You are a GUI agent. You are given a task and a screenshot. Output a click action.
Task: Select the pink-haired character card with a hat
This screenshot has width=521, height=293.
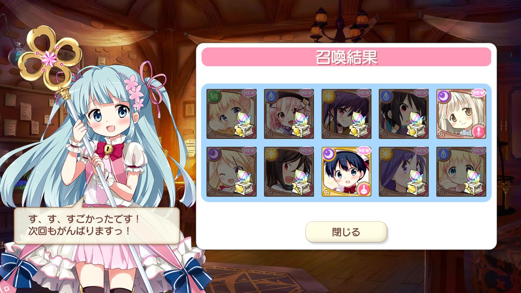click(x=289, y=114)
